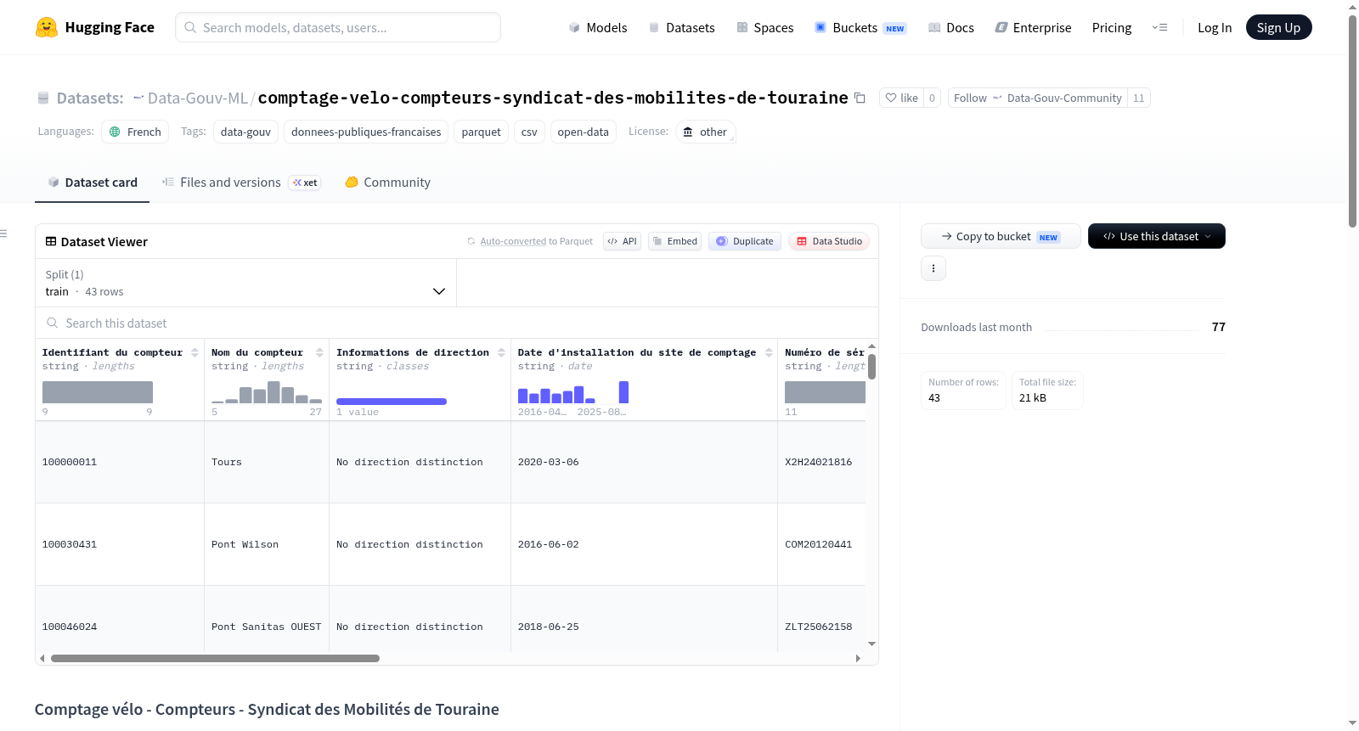Open the Datasets navigation link

(682, 27)
